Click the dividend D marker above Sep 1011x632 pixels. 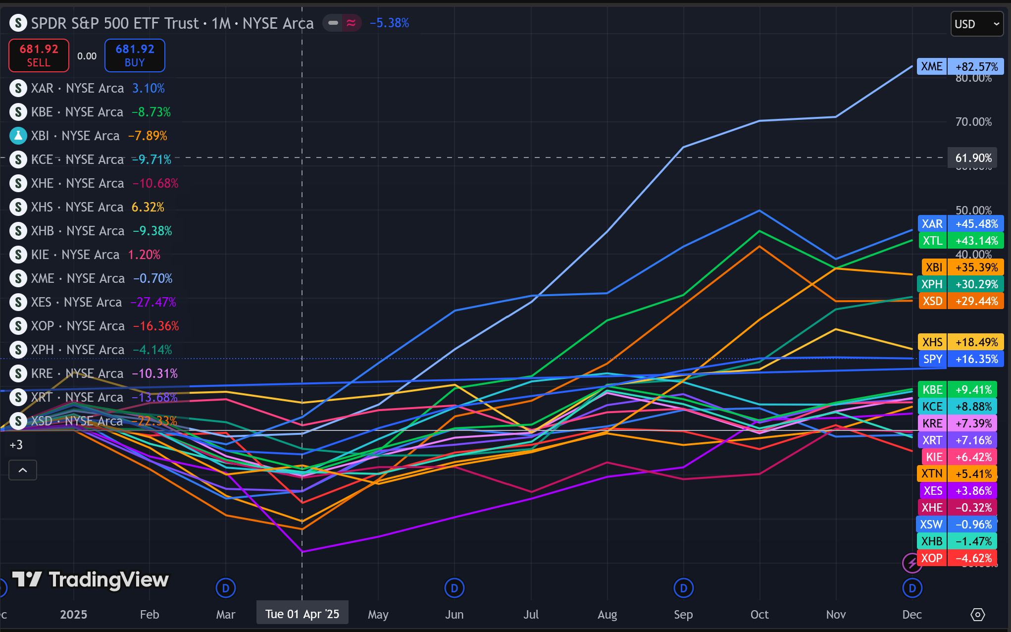(x=683, y=588)
